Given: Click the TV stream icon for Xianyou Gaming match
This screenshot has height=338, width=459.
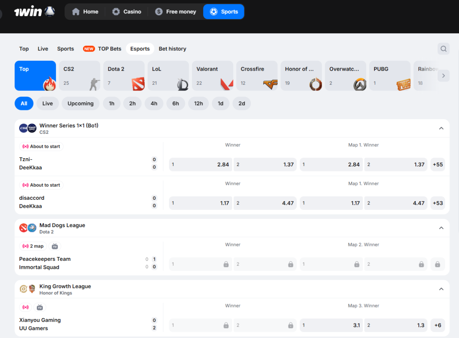Looking at the screenshot, I should click(x=40, y=307).
